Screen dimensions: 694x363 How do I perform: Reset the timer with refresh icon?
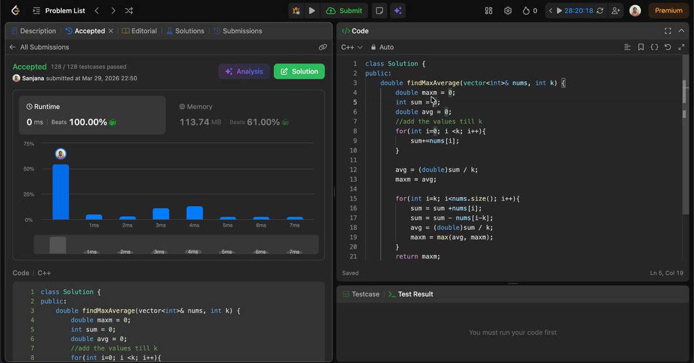(600, 10)
